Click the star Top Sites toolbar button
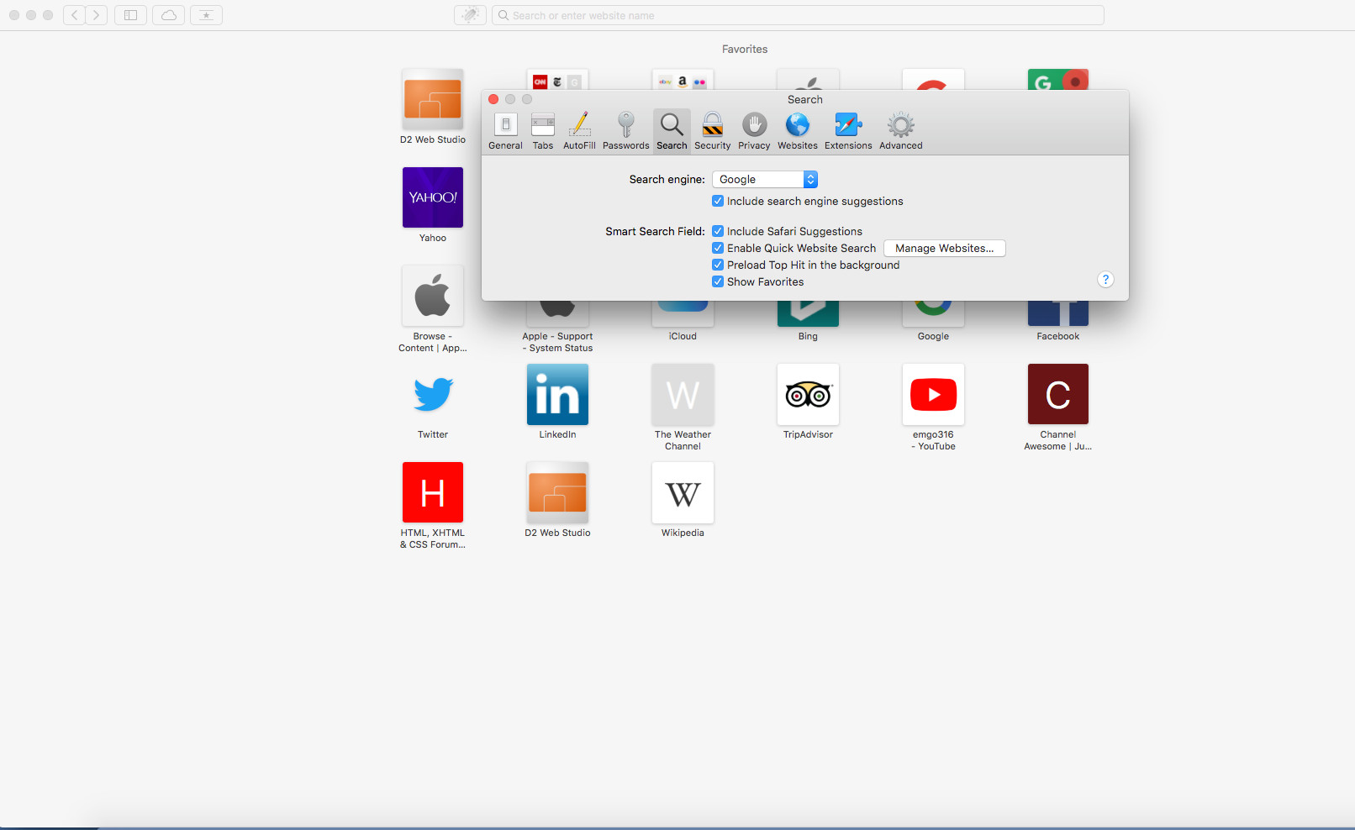 (x=206, y=15)
